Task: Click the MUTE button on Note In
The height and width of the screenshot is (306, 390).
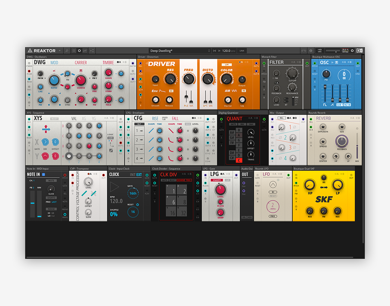Action: (51, 181)
